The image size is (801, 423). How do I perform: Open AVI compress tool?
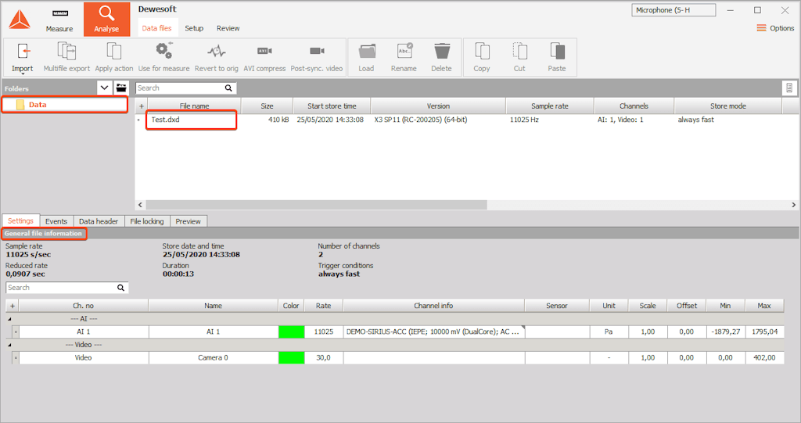pyautogui.click(x=264, y=57)
